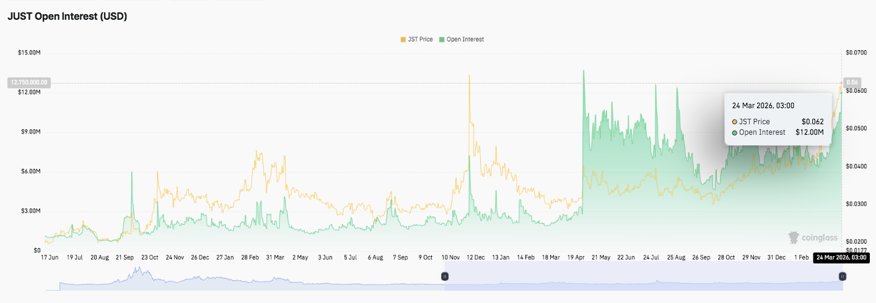This screenshot has height=303, width=876.
Task: Click the 12,750,000.00 crosshair axis label
Action: (28, 82)
